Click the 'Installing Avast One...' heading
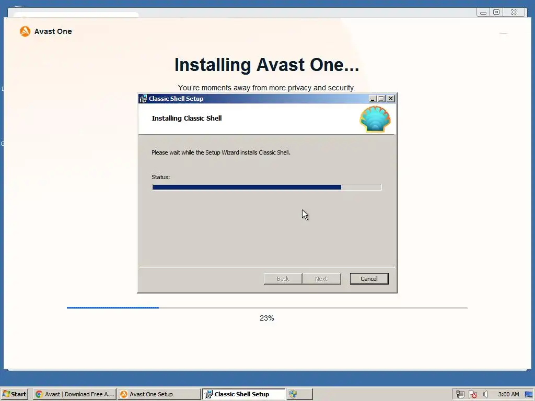 click(x=267, y=65)
